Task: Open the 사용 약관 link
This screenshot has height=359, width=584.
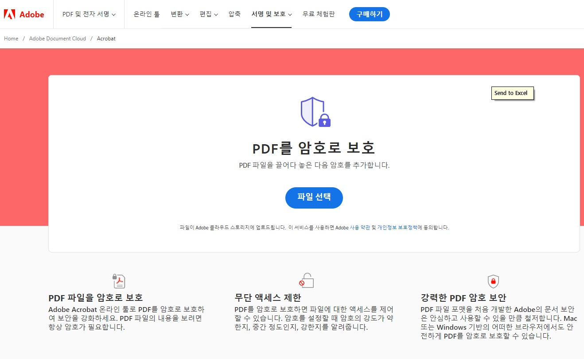Action: pyautogui.click(x=360, y=228)
